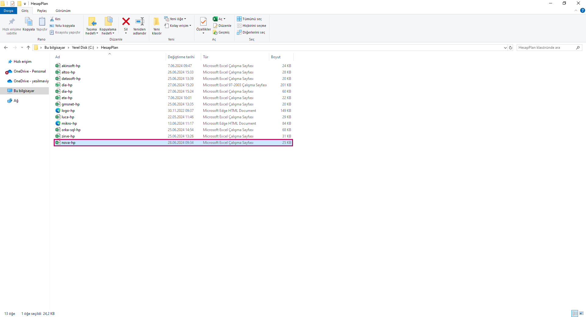Select Bu bilgisayar in navigation pane

click(24, 91)
